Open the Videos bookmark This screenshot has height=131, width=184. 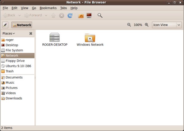tap(17, 93)
